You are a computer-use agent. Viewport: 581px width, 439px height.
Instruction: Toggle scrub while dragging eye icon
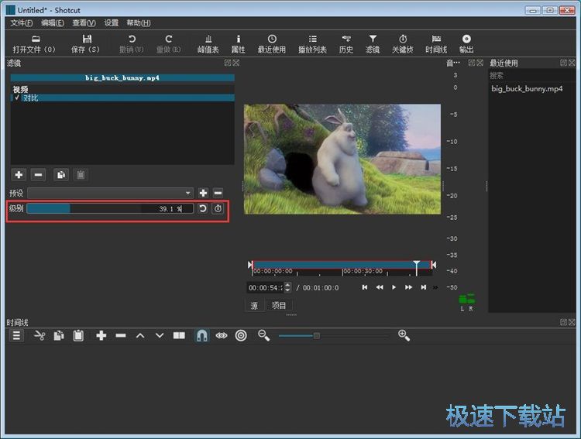pos(222,336)
